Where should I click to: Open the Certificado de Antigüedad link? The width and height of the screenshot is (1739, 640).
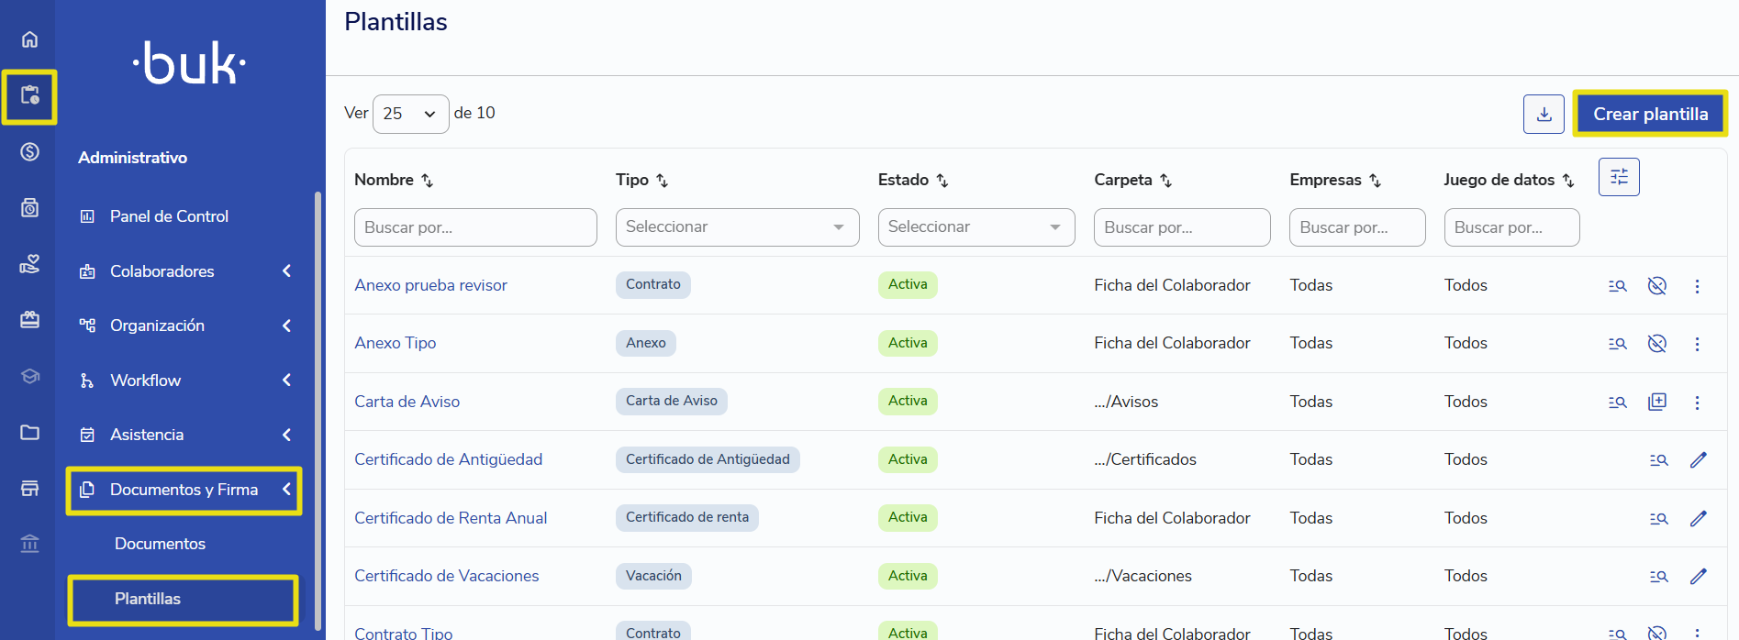pyautogui.click(x=448, y=459)
